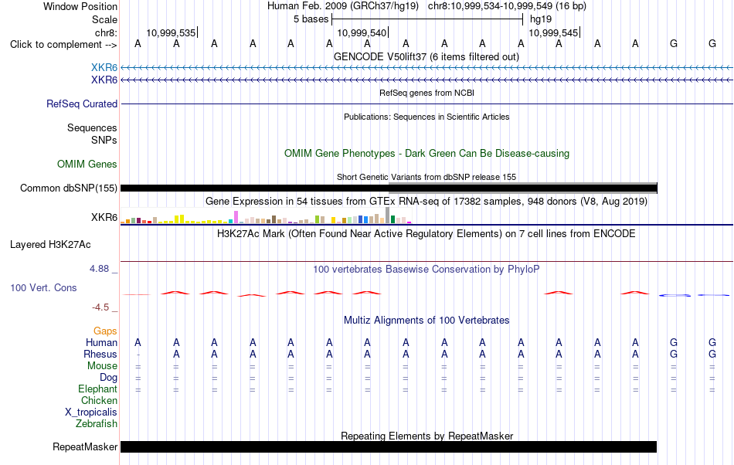
Task: Click the chr8: ruler label
Action: [106, 32]
